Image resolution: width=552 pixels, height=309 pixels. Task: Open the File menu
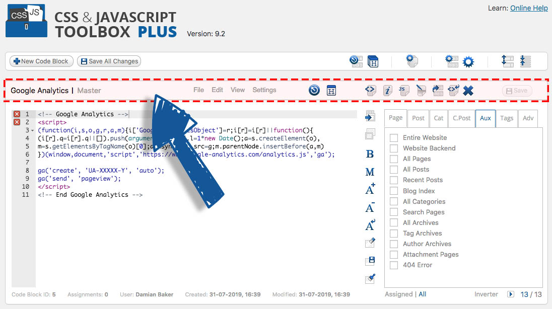pyautogui.click(x=198, y=90)
